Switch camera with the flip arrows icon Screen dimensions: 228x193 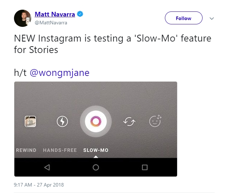(129, 121)
